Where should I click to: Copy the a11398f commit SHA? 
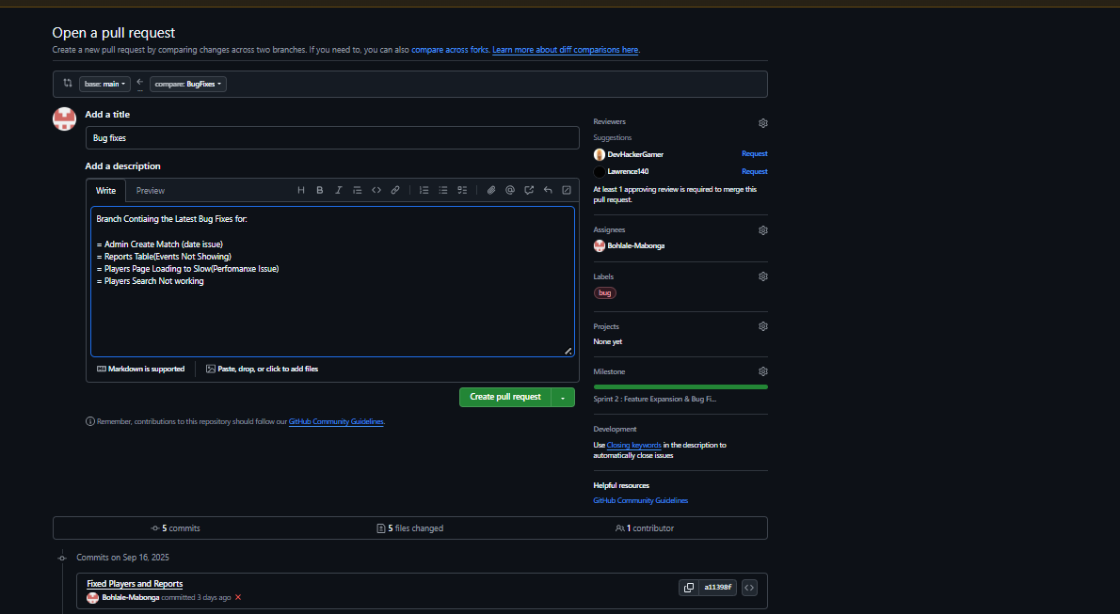[689, 587]
